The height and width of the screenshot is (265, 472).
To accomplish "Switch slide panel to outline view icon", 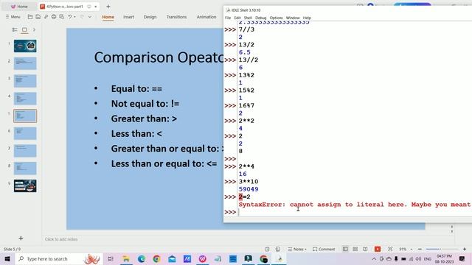I will click(15, 29).
